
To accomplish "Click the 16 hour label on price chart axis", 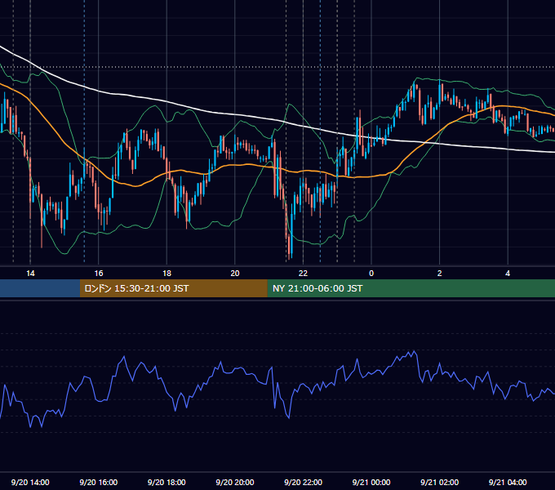I will pos(99,274).
